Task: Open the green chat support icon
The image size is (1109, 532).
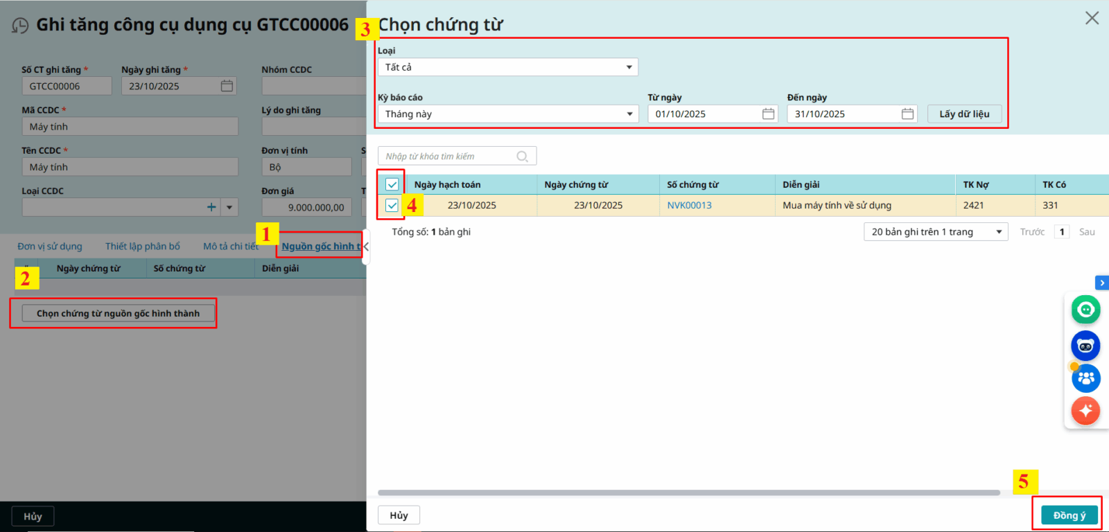Action: click(1085, 310)
